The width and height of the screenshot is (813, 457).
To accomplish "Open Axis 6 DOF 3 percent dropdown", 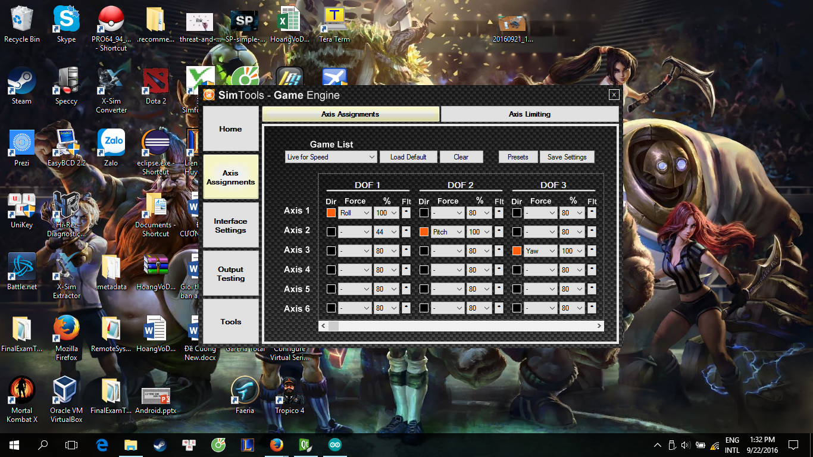I will (572, 308).
